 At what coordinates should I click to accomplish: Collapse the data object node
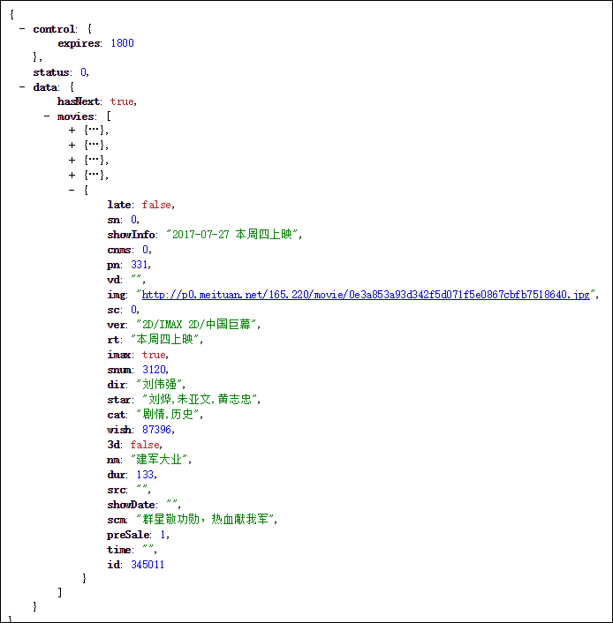22,87
